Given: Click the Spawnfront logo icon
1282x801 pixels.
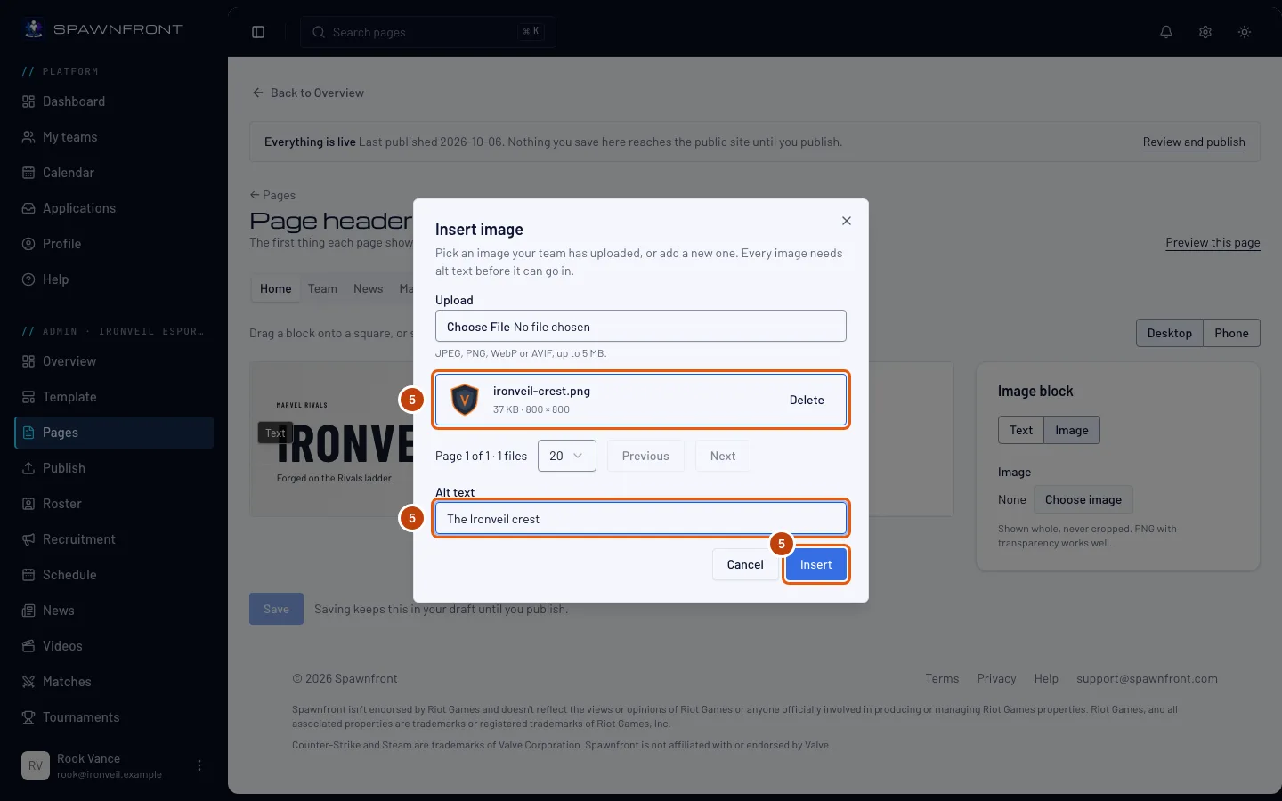Looking at the screenshot, I should 34,28.
